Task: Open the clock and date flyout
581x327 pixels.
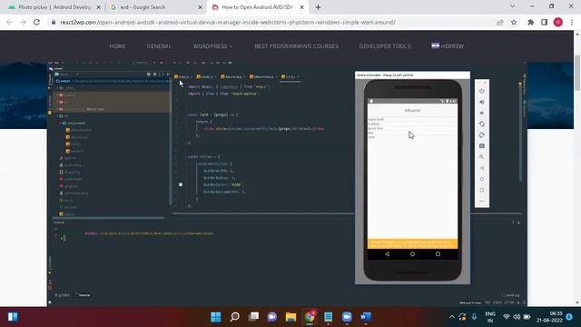Action: pyautogui.click(x=550, y=317)
